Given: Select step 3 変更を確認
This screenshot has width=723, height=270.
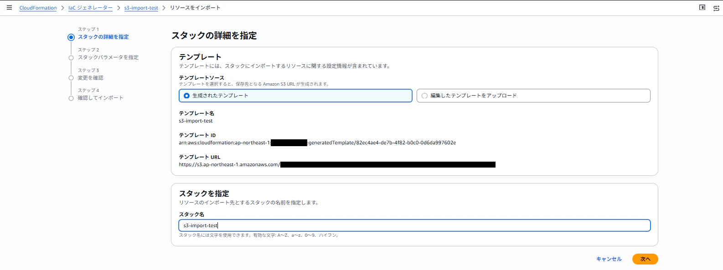Looking at the screenshot, I should point(90,78).
